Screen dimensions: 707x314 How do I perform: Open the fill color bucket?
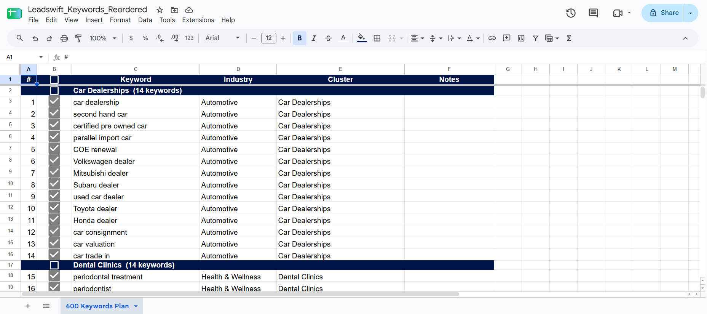pos(362,38)
